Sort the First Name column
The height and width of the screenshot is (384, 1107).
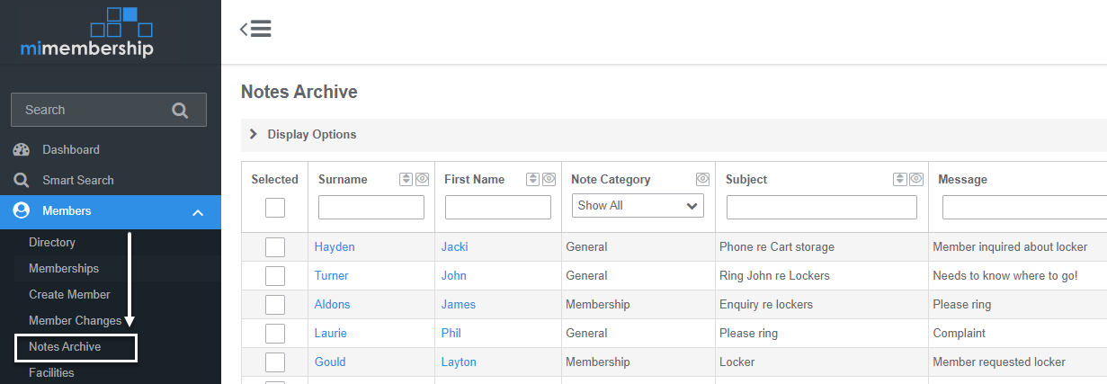point(532,179)
